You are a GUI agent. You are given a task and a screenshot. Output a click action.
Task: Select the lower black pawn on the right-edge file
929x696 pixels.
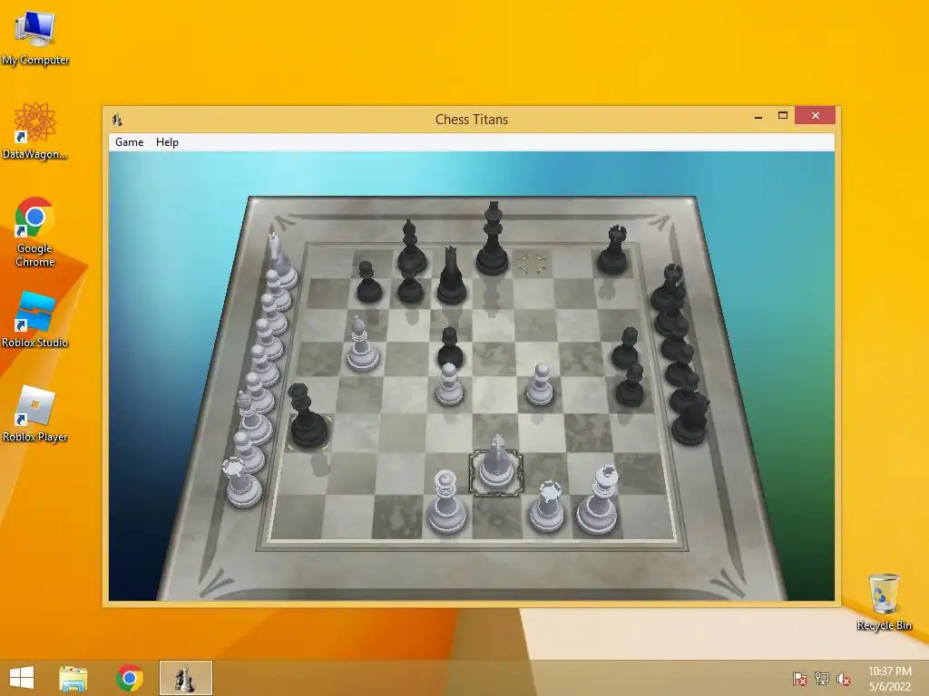pyautogui.click(x=630, y=385)
